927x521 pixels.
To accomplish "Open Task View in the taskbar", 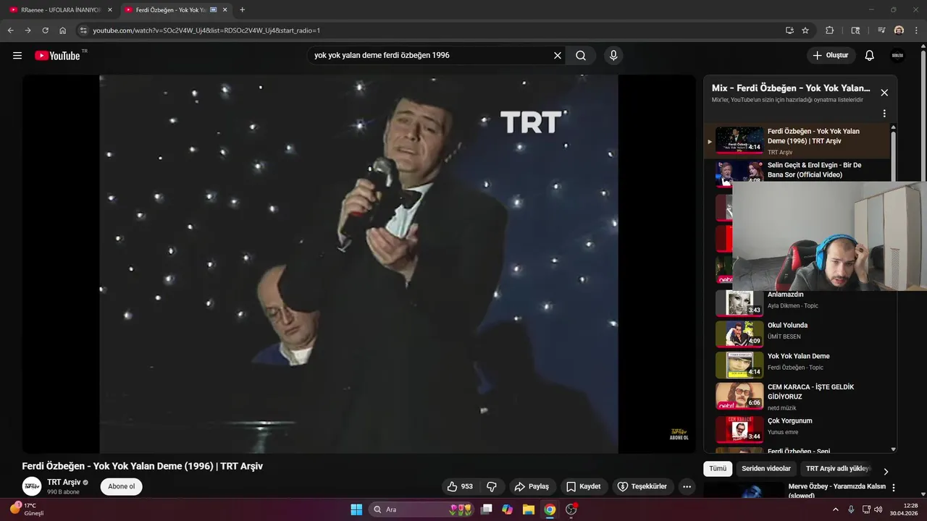I will tap(487, 509).
